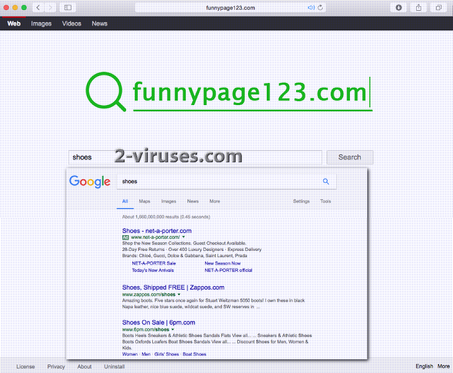Click the green magnifier logo
The image size is (453, 373).
coord(106,92)
